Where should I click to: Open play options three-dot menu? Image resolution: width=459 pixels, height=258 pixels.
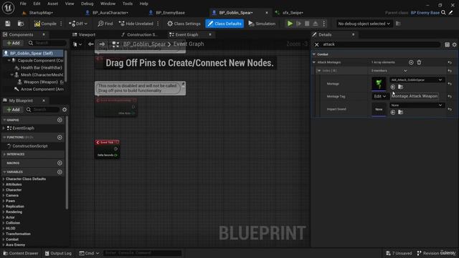324,24
